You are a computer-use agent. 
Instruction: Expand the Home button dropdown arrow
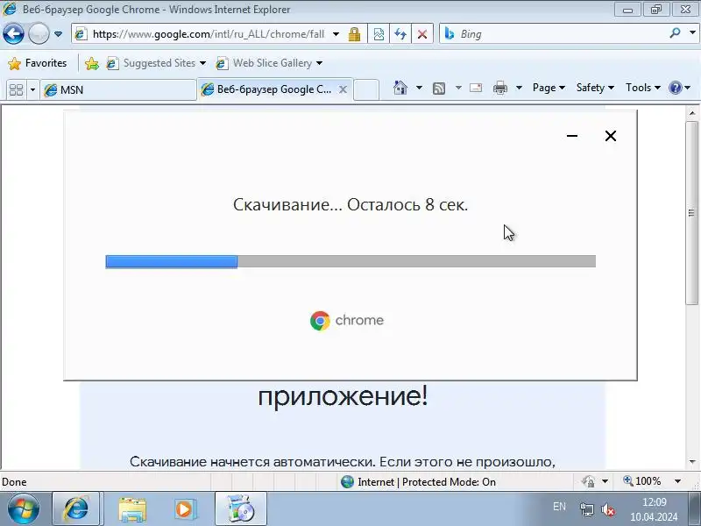(420, 87)
